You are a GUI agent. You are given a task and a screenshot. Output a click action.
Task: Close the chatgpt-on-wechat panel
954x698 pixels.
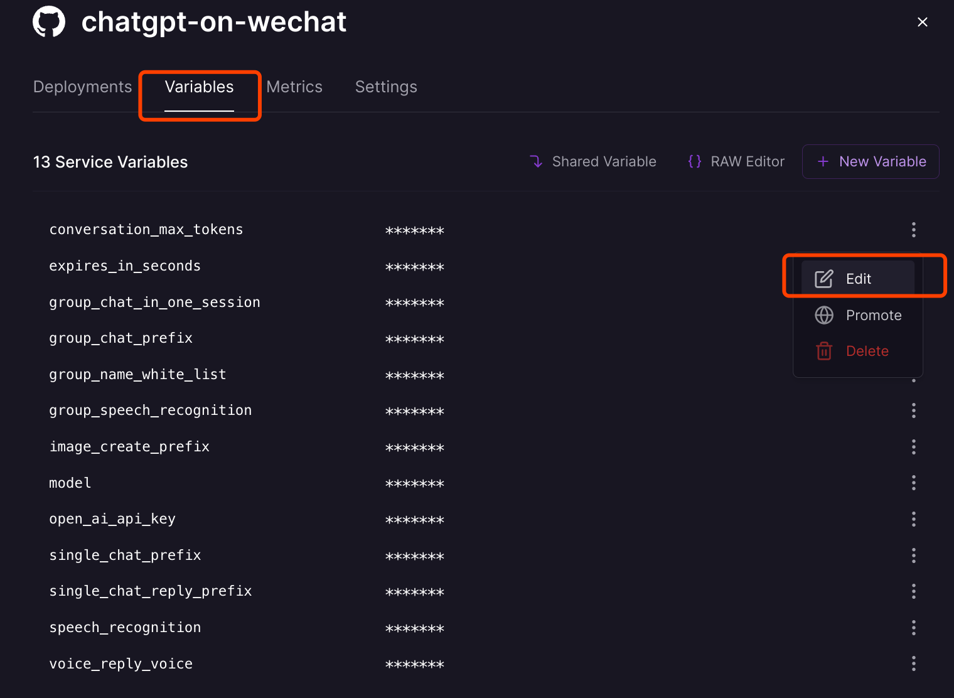(923, 22)
